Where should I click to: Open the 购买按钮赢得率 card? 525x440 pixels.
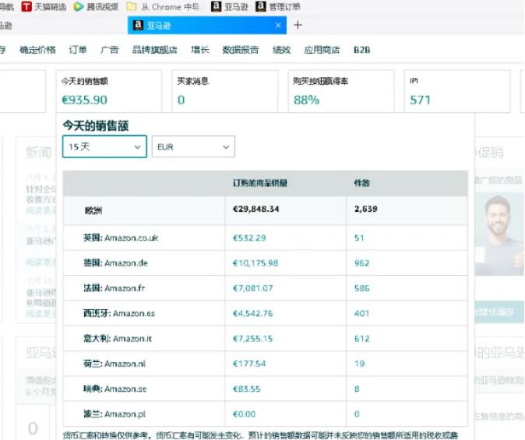tap(341, 91)
